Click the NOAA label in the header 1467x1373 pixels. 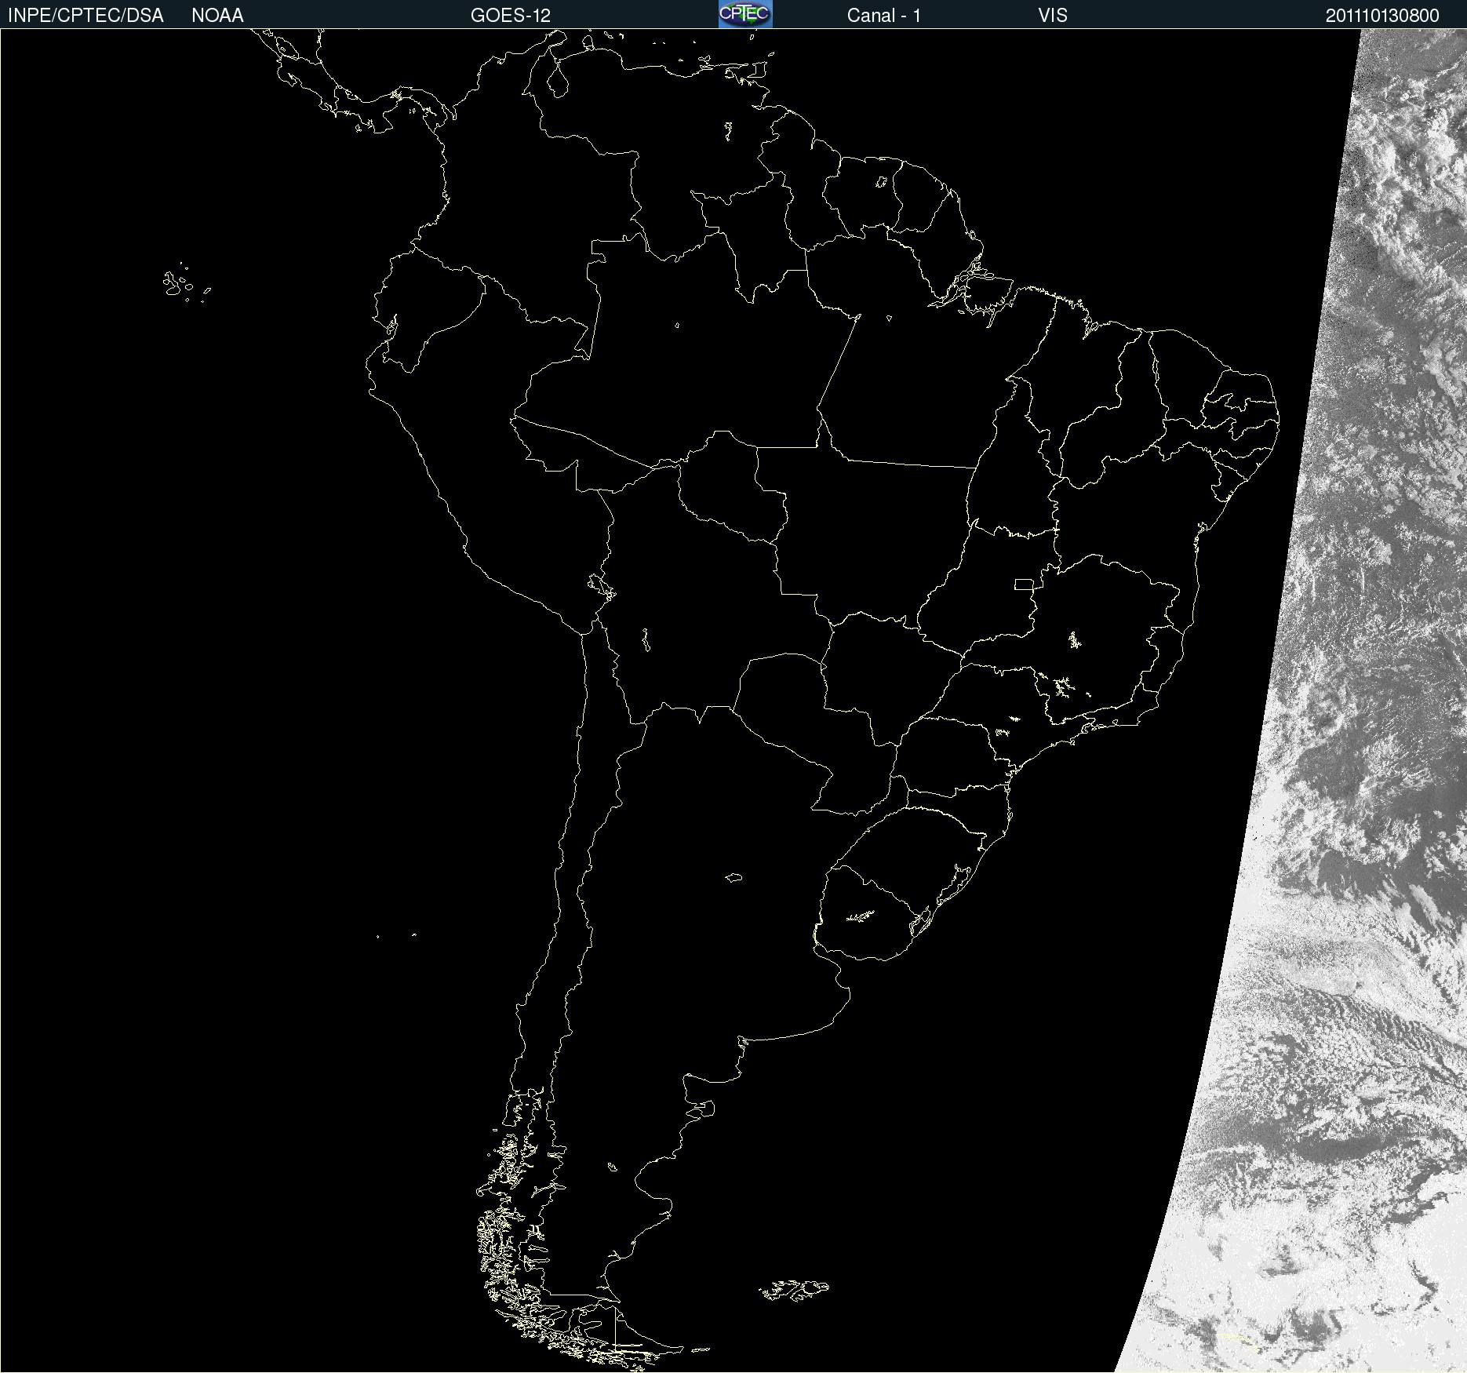pyautogui.click(x=217, y=16)
